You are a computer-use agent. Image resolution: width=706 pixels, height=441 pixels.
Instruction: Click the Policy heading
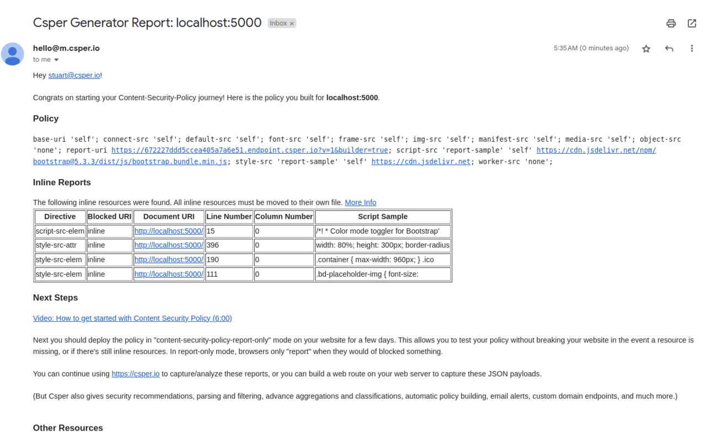click(46, 119)
